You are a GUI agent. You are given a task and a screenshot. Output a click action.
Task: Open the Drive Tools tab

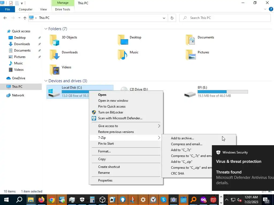(63, 9)
